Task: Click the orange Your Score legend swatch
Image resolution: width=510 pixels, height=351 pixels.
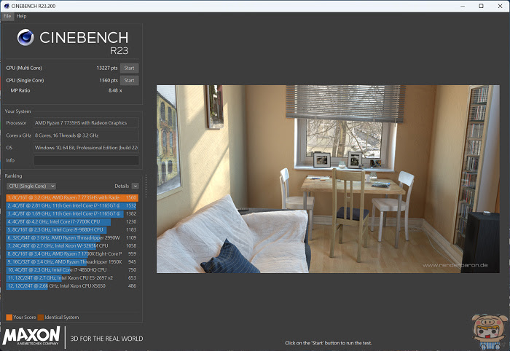Action: pos(9,318)
